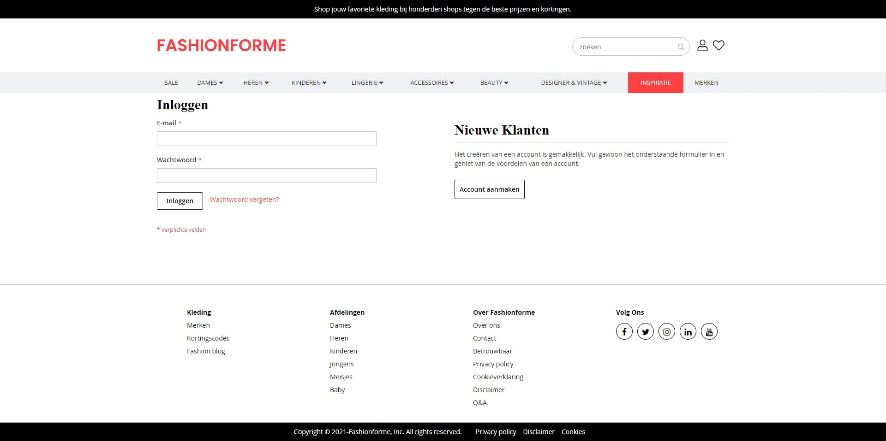Visit the Facebook page icon
886x441 pixels.
tap(624, 331)
